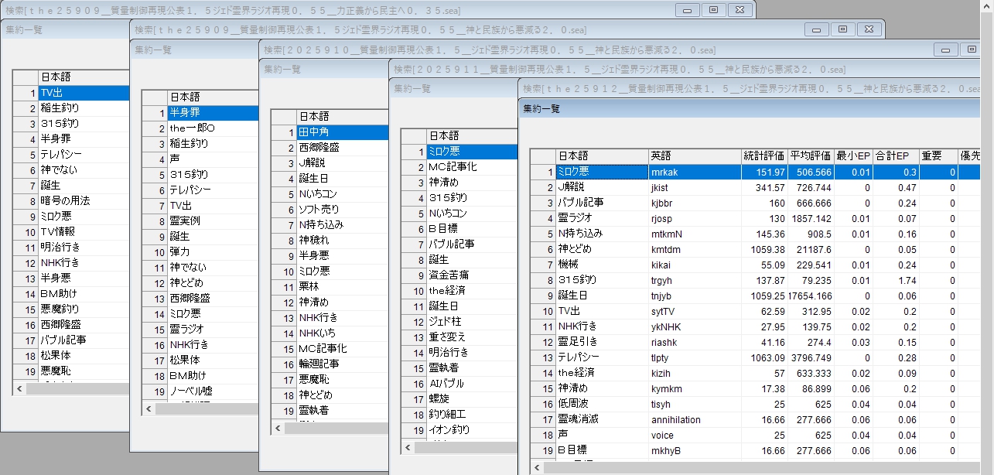
Task: Close the second cascaded search window
Action: click(x=869, y=29)
